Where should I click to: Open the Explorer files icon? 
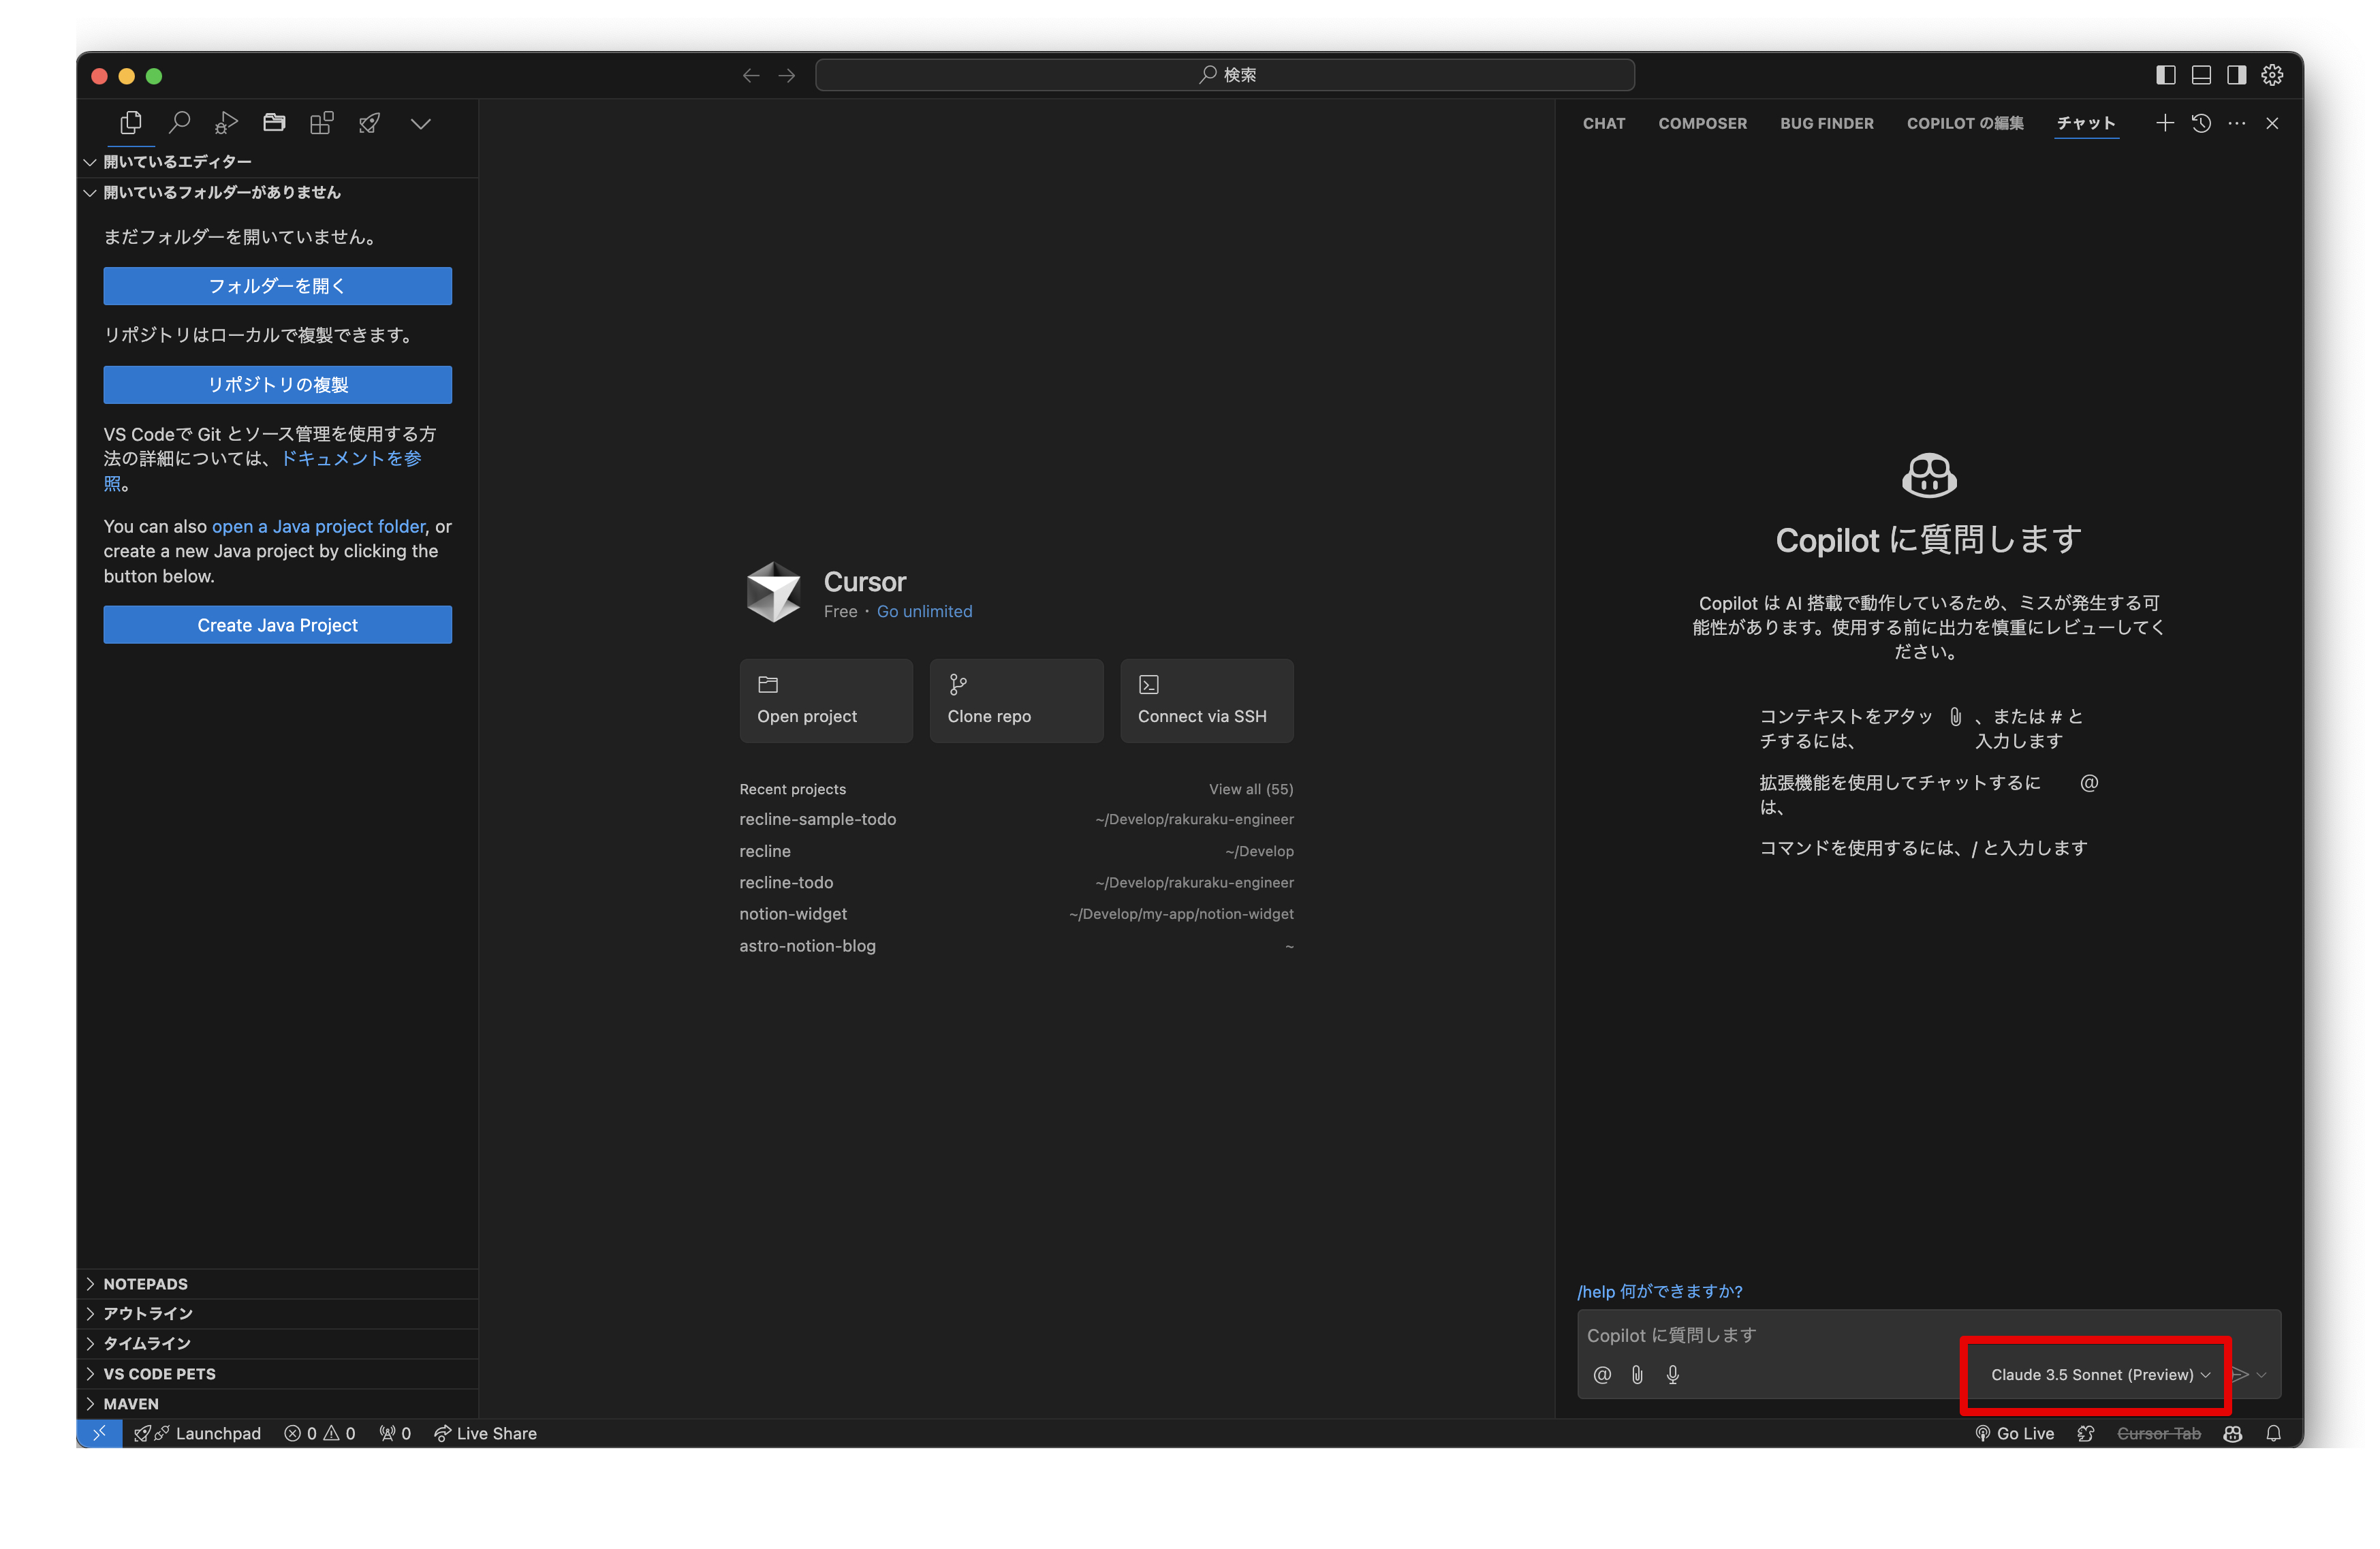coord(131,123)
